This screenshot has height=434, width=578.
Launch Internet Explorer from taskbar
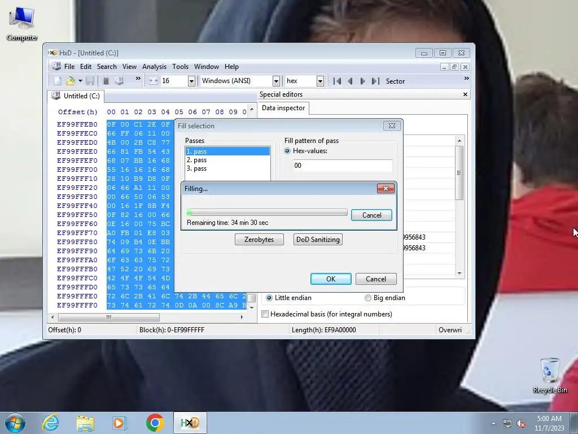click(x=50, y=423)
